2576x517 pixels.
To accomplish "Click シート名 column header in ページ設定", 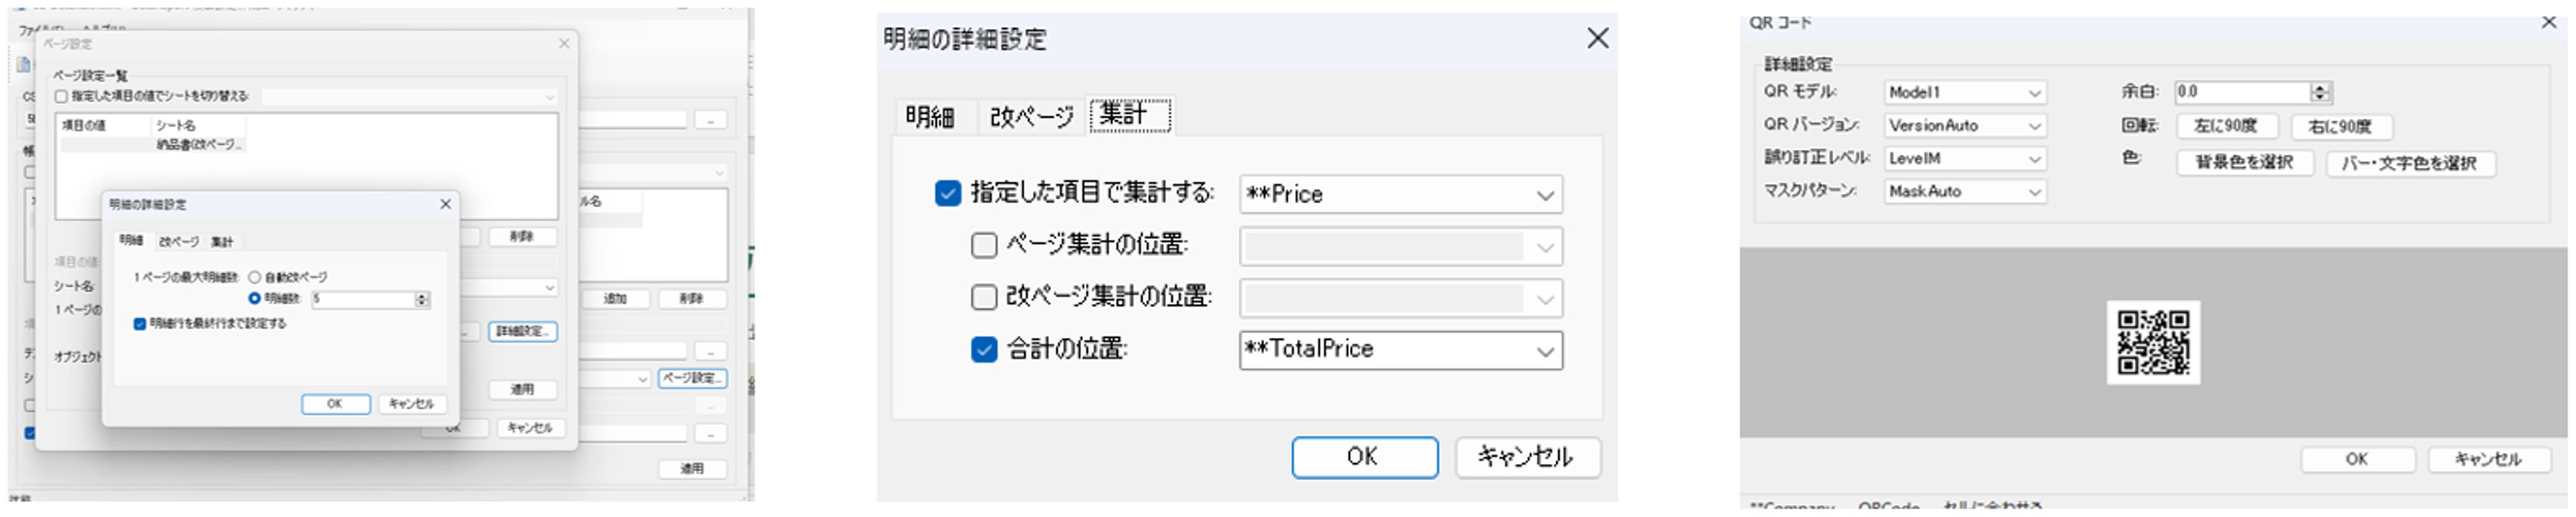I will click(176, 125).
